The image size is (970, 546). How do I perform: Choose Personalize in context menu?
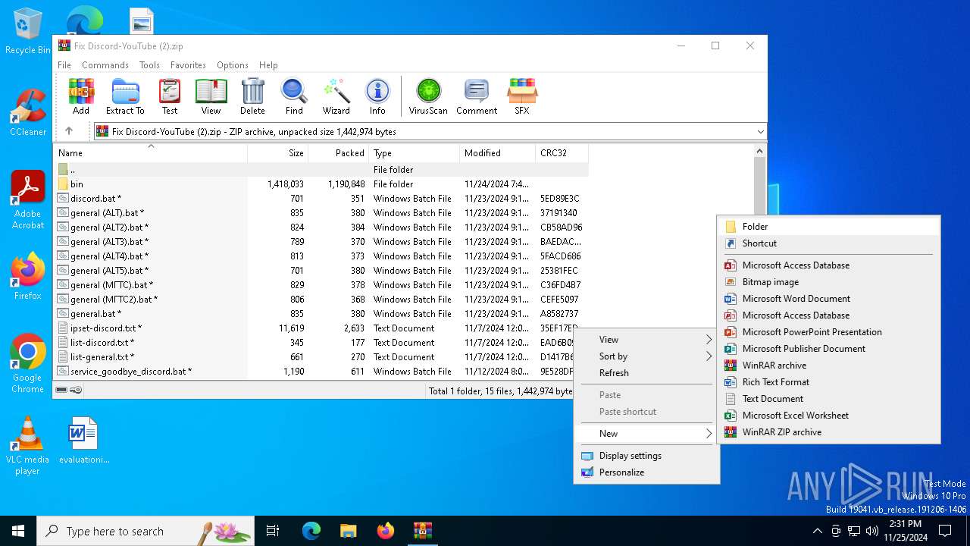(646, 472)
